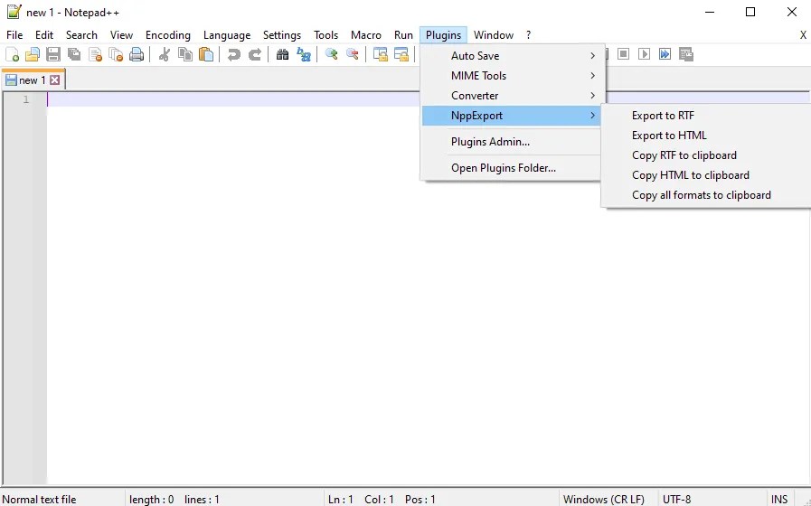
Task: Open the Macro menu
Action: [x=366, y=35]
